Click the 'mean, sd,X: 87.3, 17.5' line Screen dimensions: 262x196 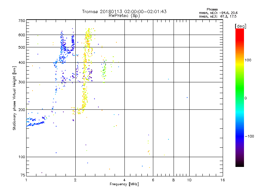tap(218, 16)
